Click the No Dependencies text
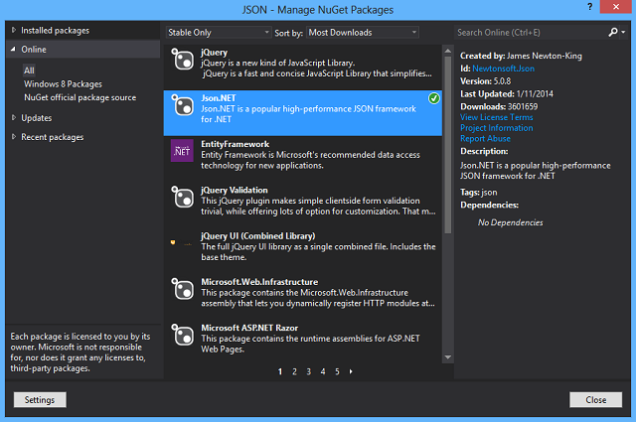Image resolution: width=636 pixels, height=422 pixels. coord(510,222)
